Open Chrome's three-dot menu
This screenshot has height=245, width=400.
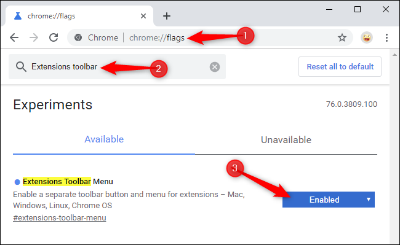[386, 37]
